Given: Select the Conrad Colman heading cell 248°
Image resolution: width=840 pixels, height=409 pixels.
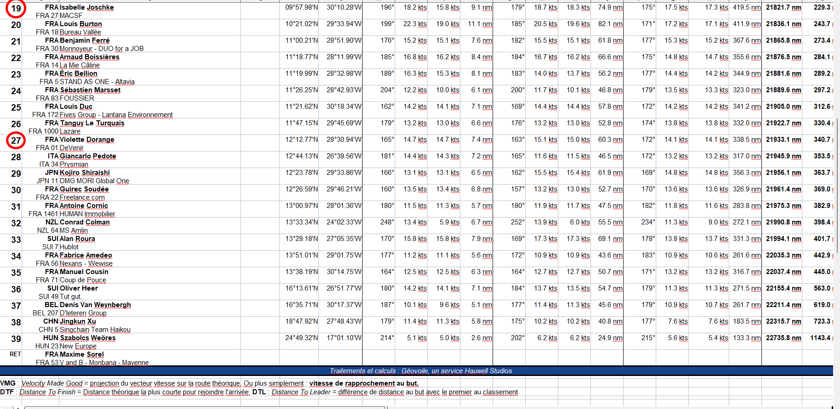Looking at the screenshot, I should [387, 222].
